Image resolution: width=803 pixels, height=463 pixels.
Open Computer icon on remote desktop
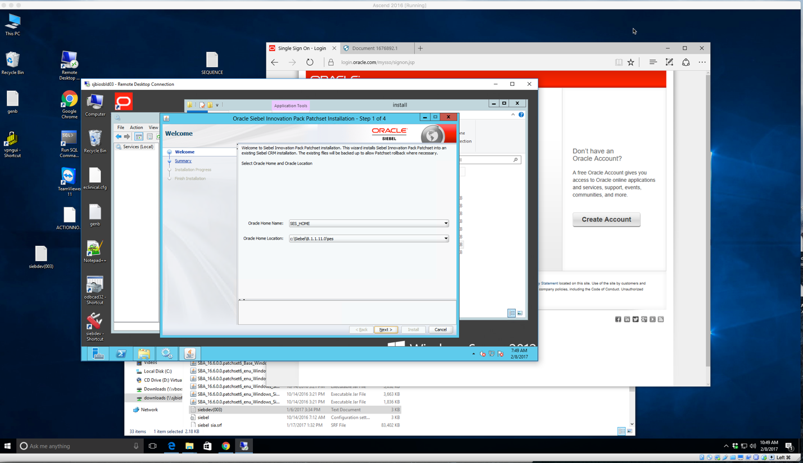pos(95,105)
